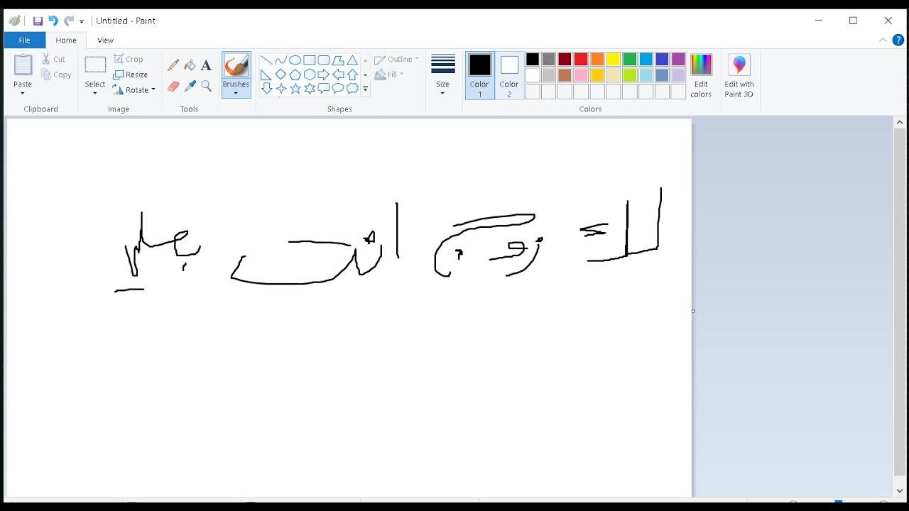Choose the Line shape
Image resolution: width=909 pixels, height=511 pixels.
266,60
